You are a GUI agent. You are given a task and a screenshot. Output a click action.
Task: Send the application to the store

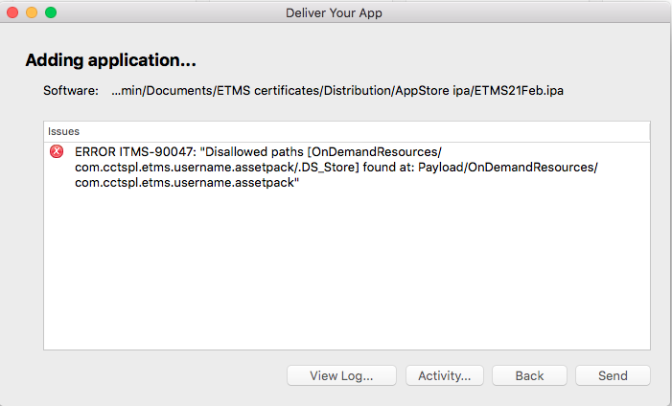(613, 375)
